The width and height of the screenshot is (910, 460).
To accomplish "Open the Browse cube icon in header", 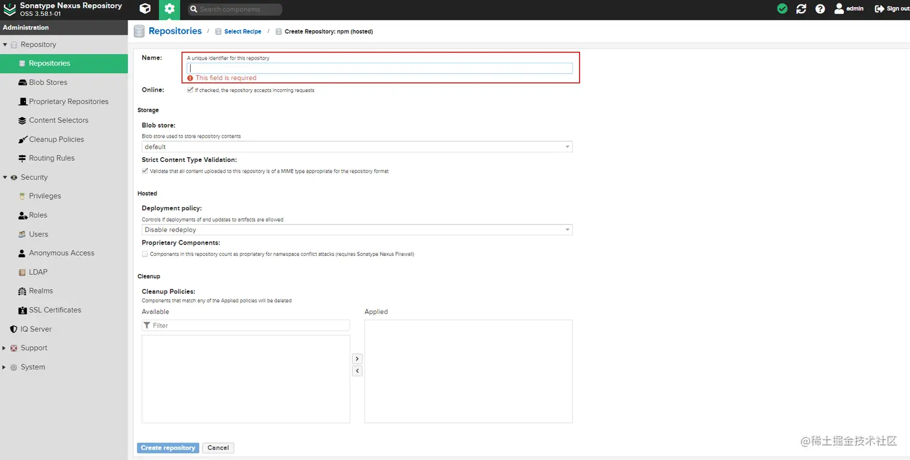I will pos(145,9).
